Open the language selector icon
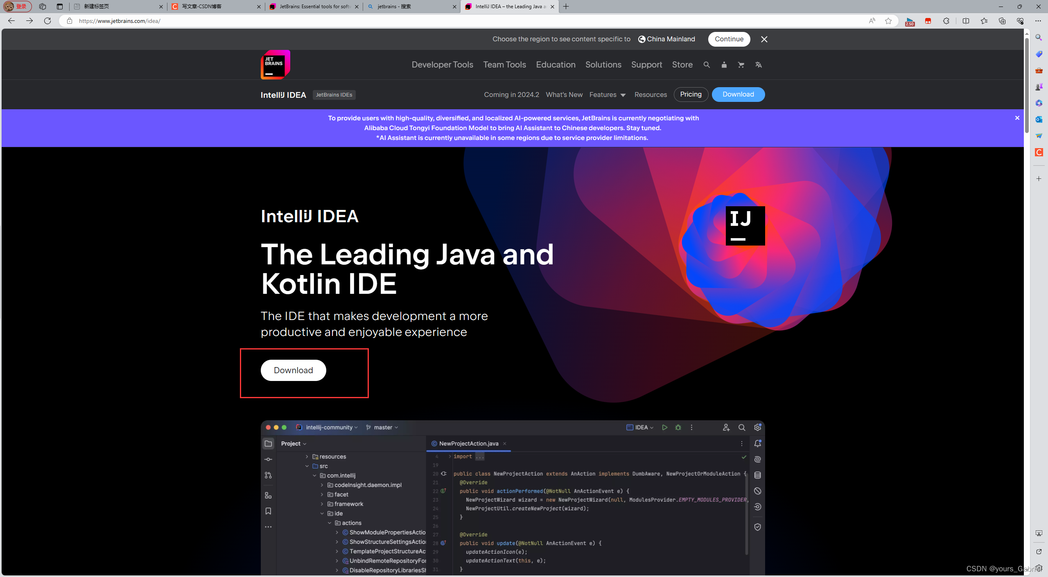 (758, 65)
